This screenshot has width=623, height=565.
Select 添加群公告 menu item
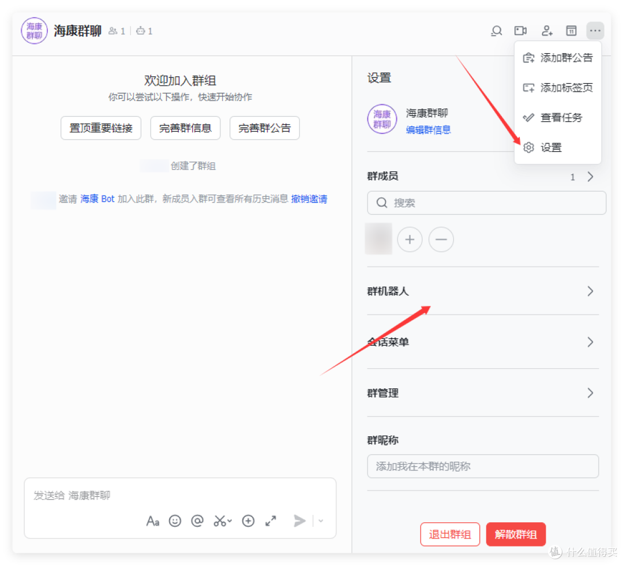click(557, 58)
